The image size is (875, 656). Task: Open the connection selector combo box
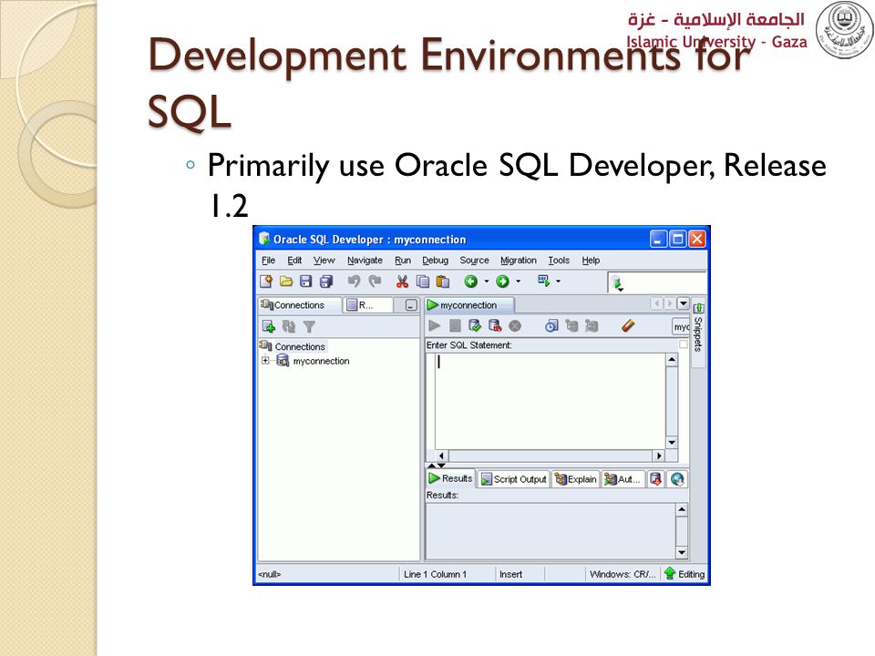(681, 326)
